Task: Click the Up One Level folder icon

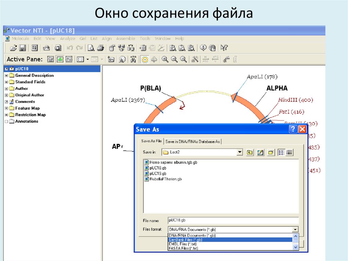Action: [249, 152]
